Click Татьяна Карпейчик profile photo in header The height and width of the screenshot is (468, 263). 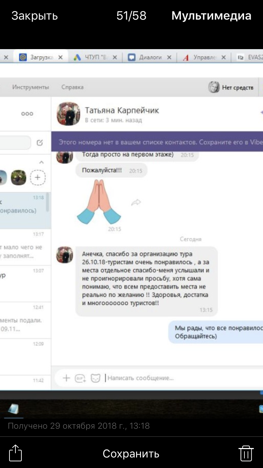coord(68,114)
